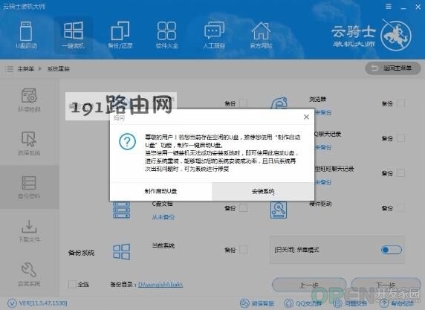The width and height of the screenshot is (425, 310).
Task: Click the question mark icon in dialog
Action: point(127,141)
